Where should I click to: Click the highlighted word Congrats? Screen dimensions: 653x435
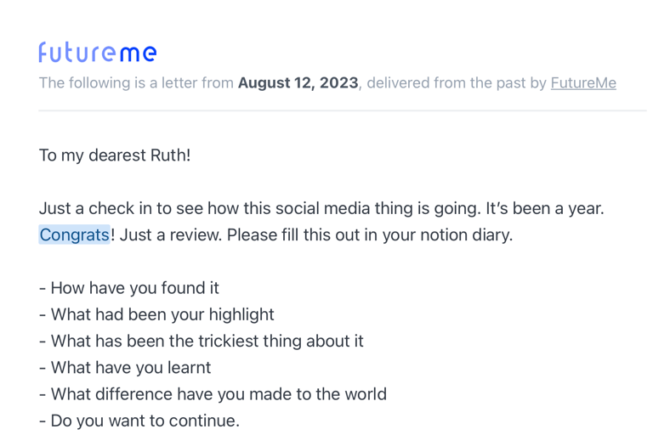point(75,234)
